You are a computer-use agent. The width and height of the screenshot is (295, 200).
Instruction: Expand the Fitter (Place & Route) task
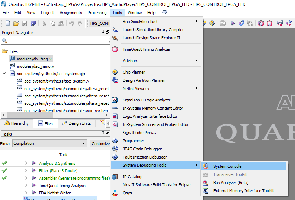26,171
